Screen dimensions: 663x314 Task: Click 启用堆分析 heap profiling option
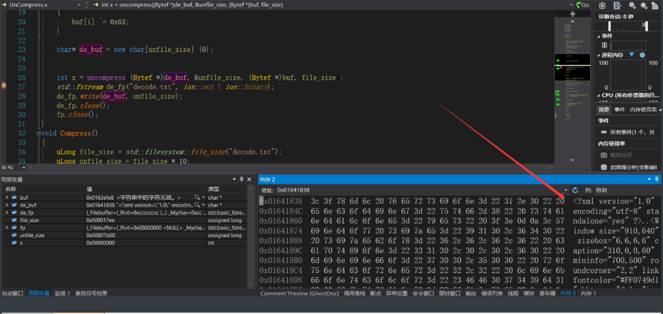629,167
